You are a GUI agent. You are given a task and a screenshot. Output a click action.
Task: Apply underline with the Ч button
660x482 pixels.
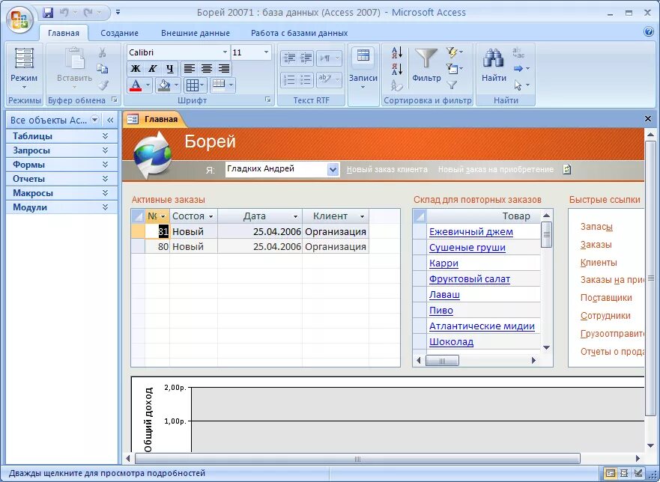[x=169, y=69]
